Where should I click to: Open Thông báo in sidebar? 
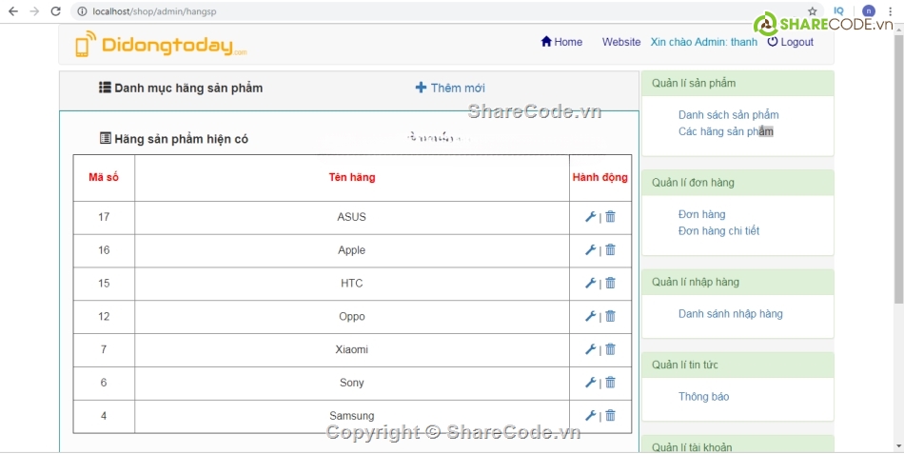pos(703,397)
